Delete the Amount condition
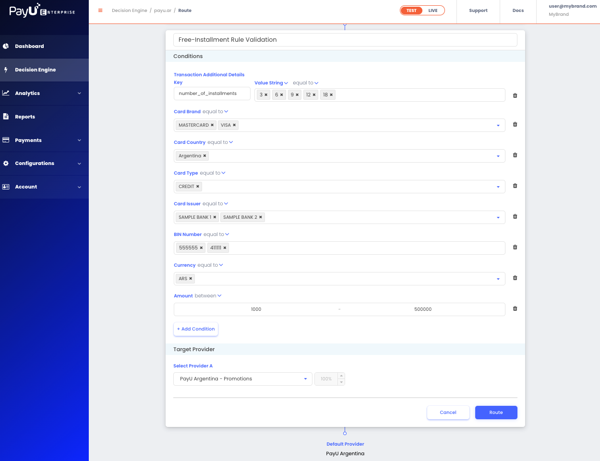 515,308
